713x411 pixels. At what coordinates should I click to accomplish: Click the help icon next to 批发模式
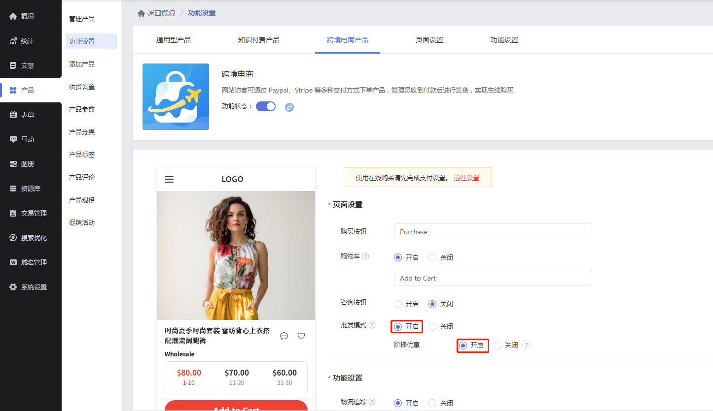pyautogui.click(x=372, y=325)
